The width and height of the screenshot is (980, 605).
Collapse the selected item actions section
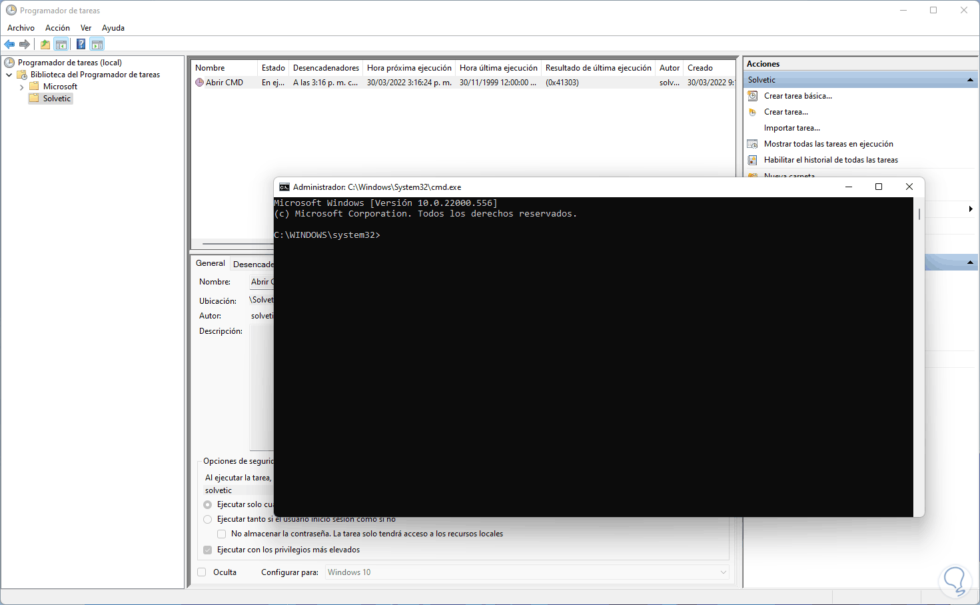pyautogui.click(x=970, y=263)
